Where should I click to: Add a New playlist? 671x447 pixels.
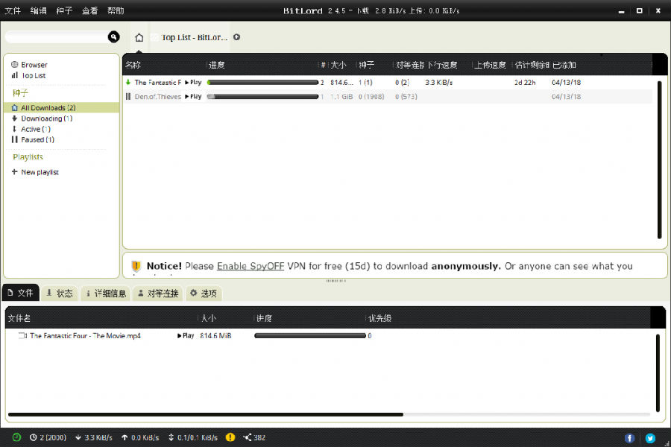point(36,172)
